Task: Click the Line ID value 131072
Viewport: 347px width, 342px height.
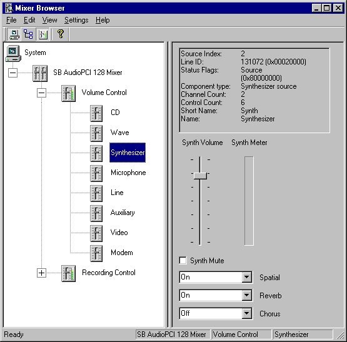Action: pos(273,62)
